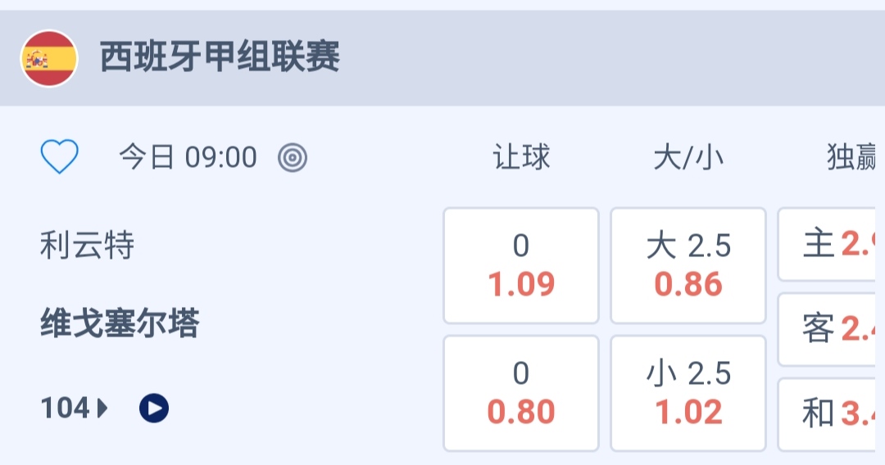Select the 大/小 column header
This screenshot has height=465, width=885.
point(688,157)
